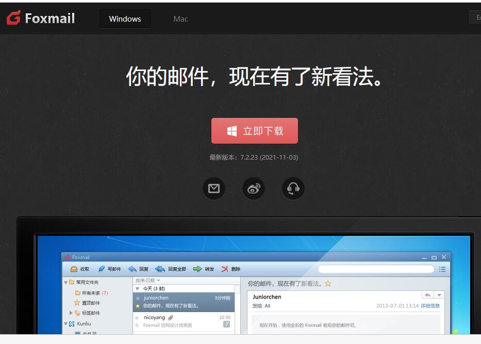
Task: Open the Weibo icon link
Action: [254, 188]
